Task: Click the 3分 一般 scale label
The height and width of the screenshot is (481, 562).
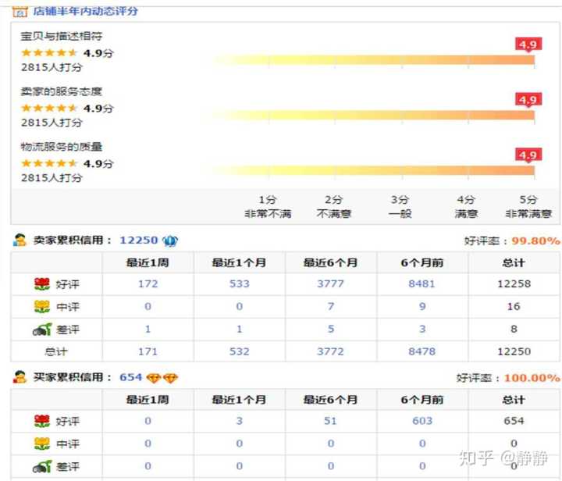Action: [400, 207]
